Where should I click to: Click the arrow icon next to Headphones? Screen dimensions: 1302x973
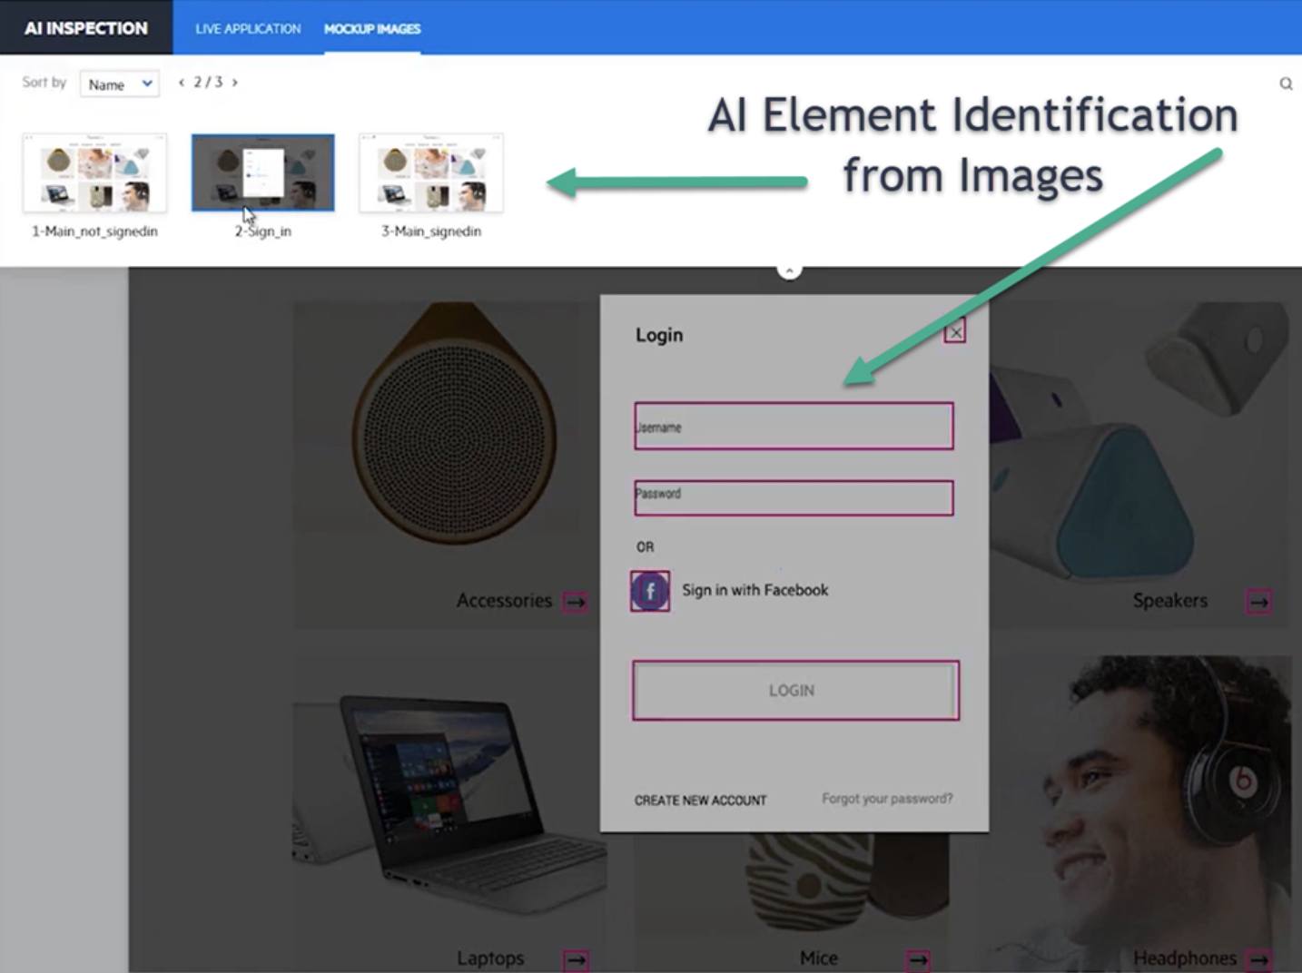(x=1260, y=958)
